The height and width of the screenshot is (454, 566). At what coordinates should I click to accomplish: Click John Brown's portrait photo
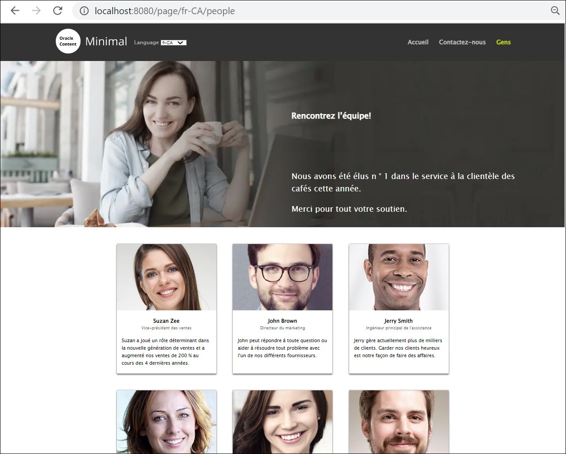coord(282,277)
